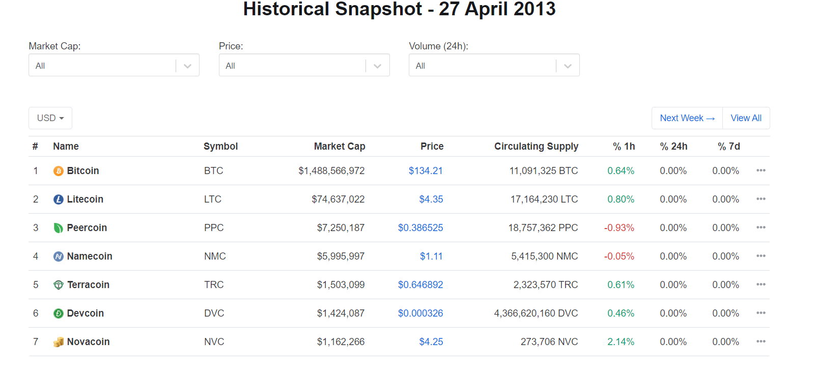The width and height of the screenshot is (815, 369).
Task: Sort by Circulating Supply column header
Action: [536, 147]
